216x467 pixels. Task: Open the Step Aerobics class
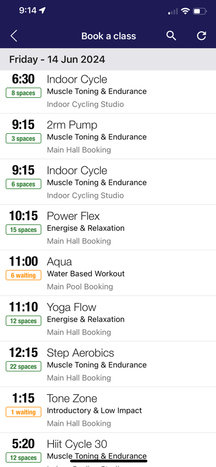[108, 364]
